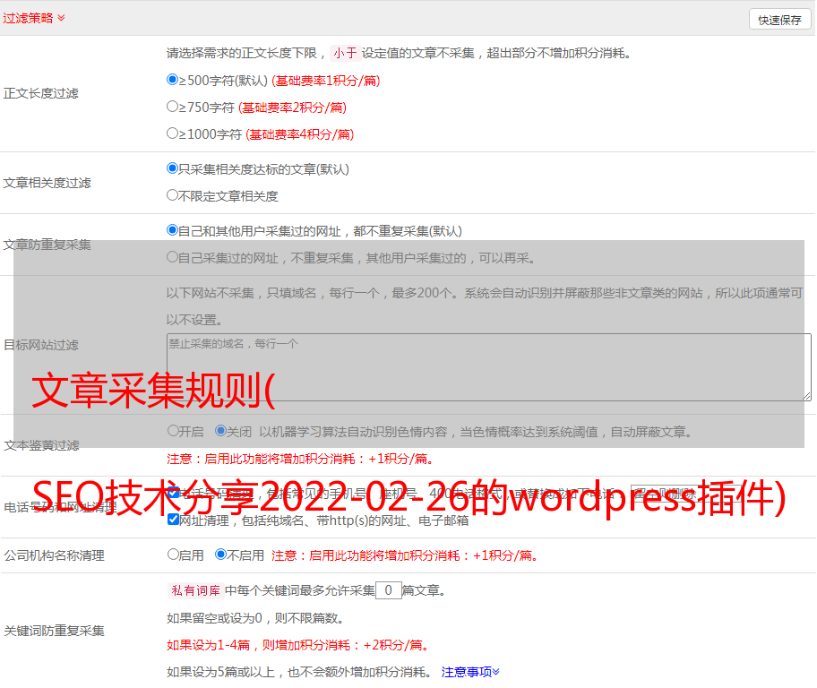This screenshot has width=817, height=688.
Task: Select the ≥750字符 radio option
Action: click(x=172, y=107)
